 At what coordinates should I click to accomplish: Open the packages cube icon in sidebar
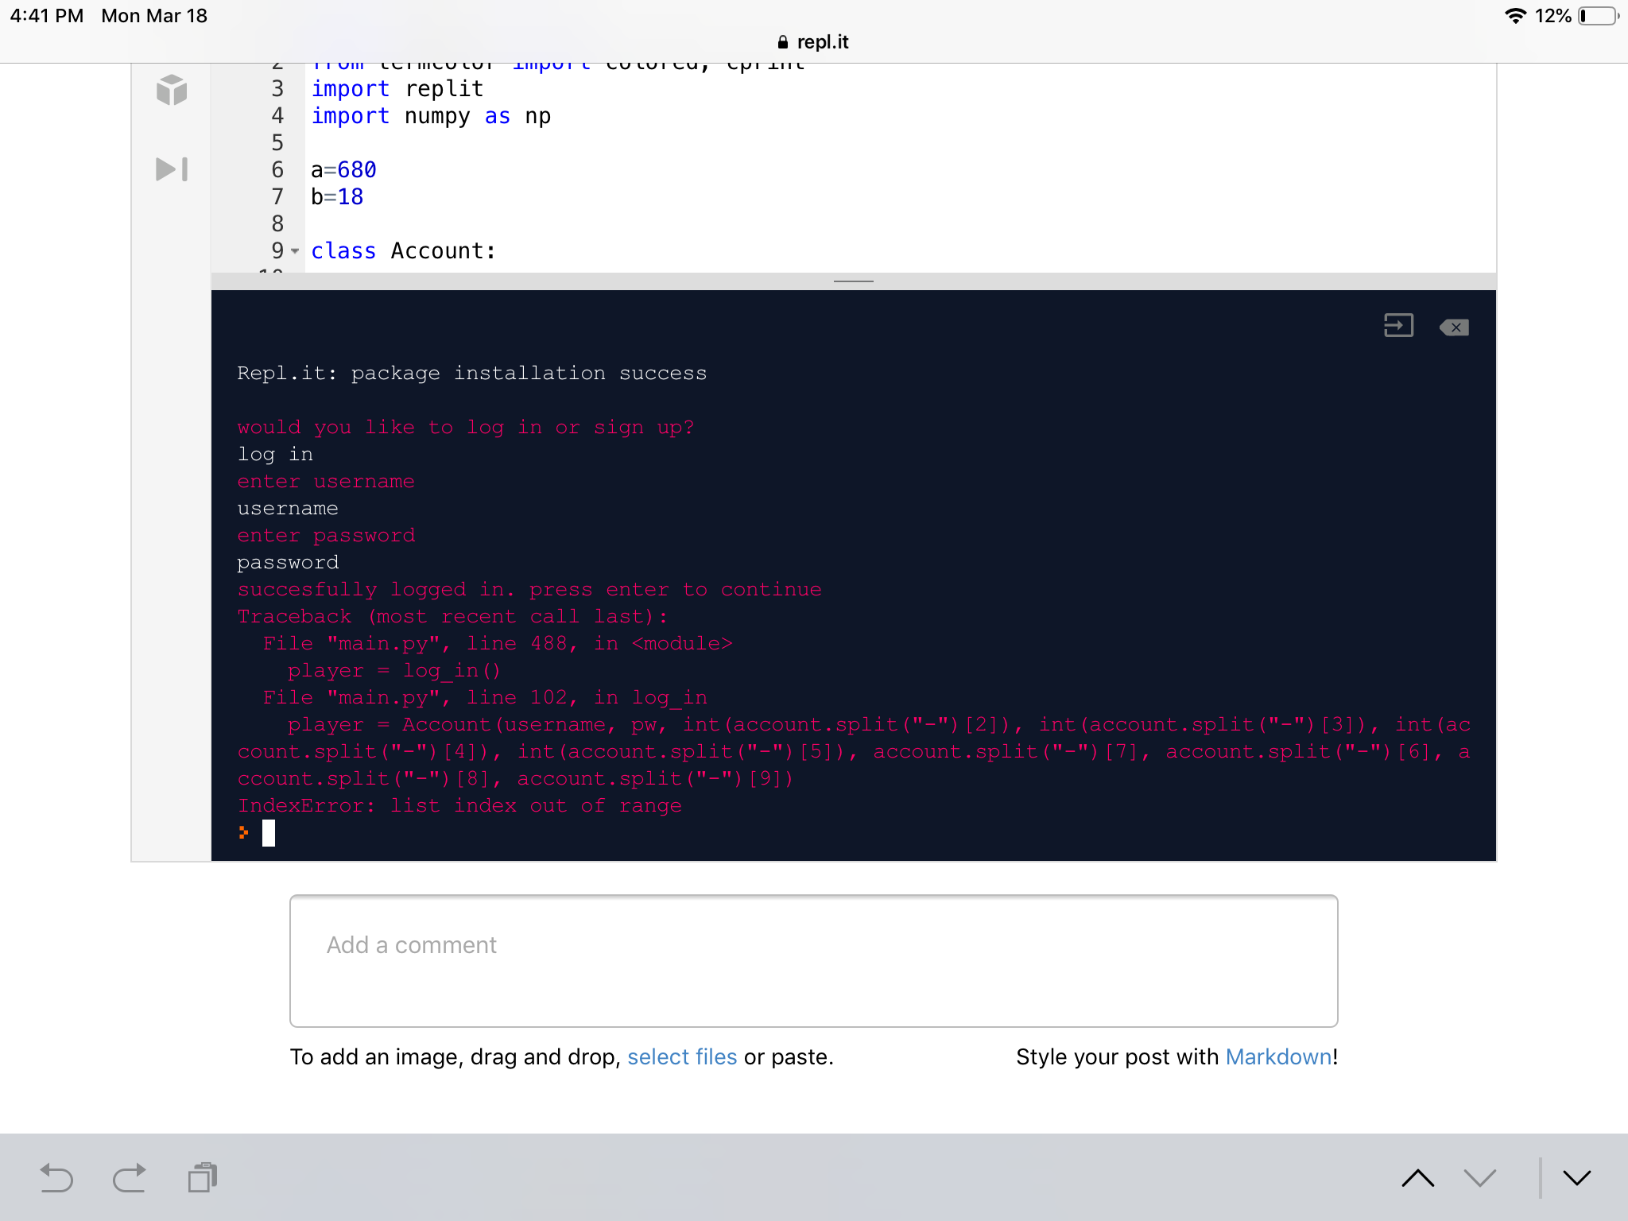[x=172, y=90]
